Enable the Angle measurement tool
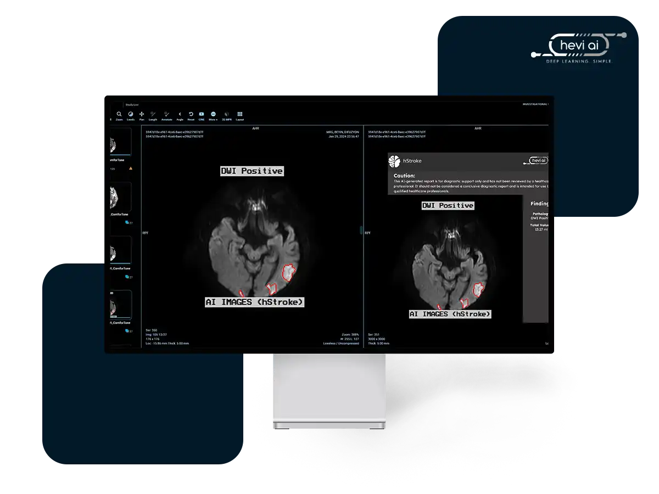Image resolution: width=659 pixels, height=494 pixels. pyautogui.click(x=180, y=115)
